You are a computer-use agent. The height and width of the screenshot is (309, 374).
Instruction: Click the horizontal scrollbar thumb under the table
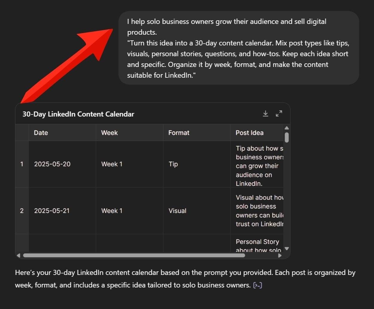[x=134, y=256]
